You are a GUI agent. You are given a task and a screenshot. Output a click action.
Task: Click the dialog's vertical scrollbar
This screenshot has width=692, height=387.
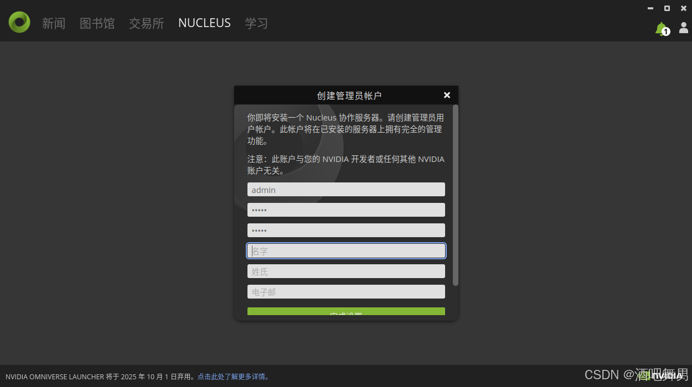pyautogui.click(x=456, y=195)
